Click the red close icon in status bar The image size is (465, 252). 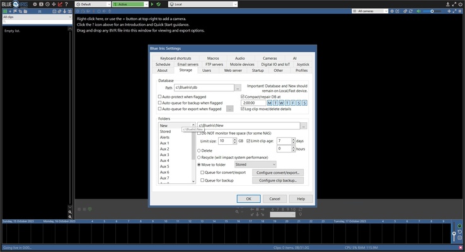pyautogui.click(x=461, y=248)
